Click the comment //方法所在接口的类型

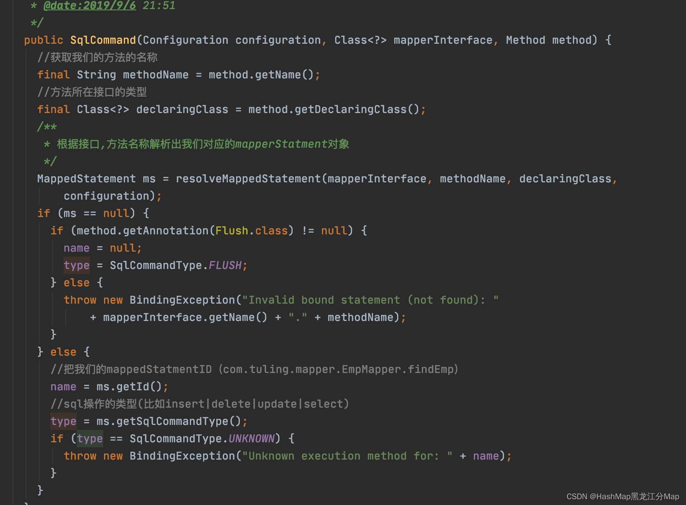coord(92,92)
